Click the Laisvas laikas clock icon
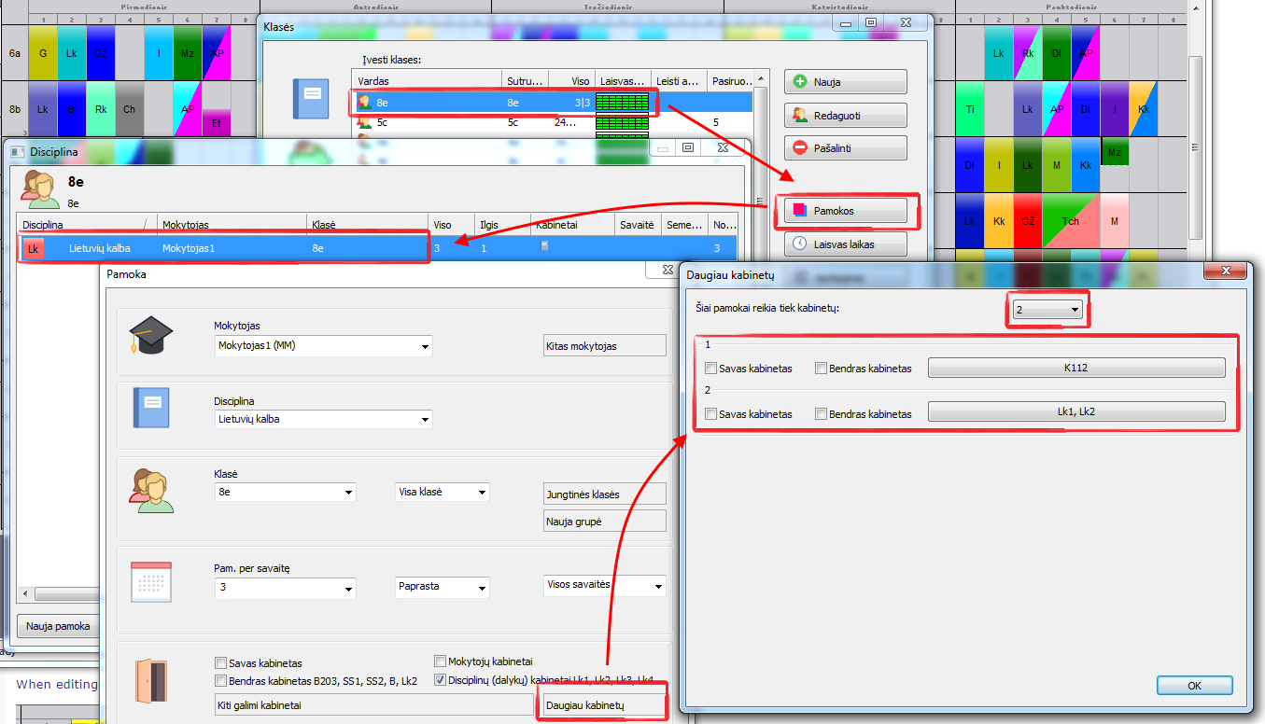This screenshot has height=724, width=1265. click(x=799, y=244)
